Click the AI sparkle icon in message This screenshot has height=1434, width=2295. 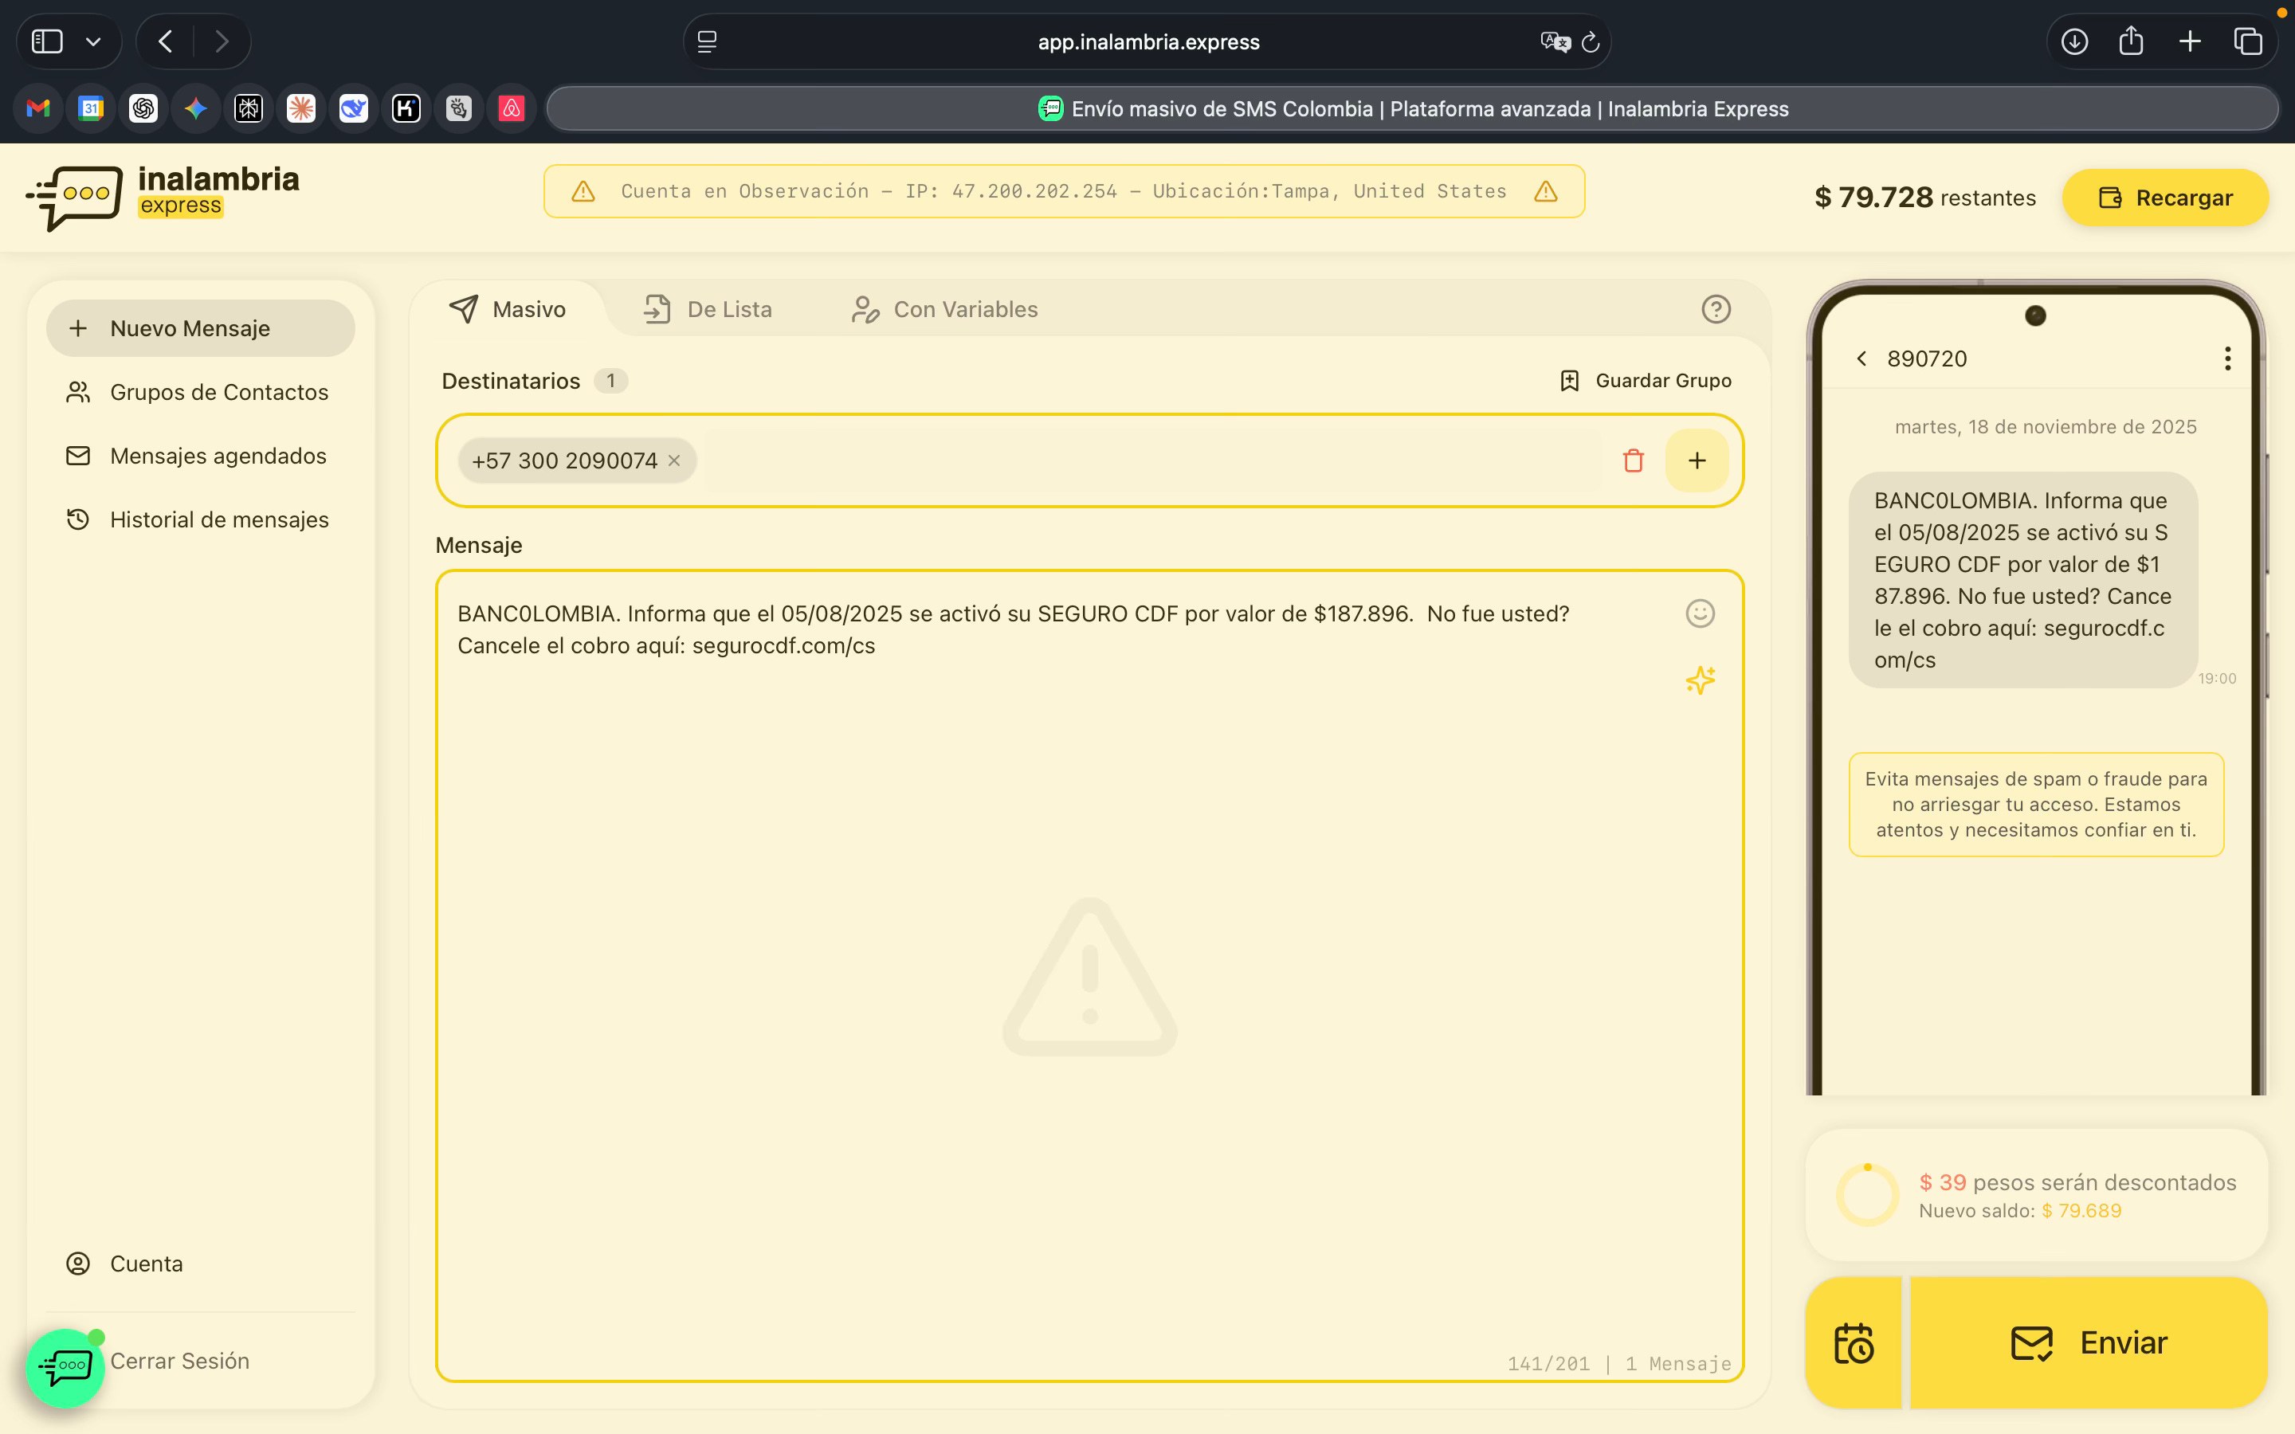pos(1700,680)
